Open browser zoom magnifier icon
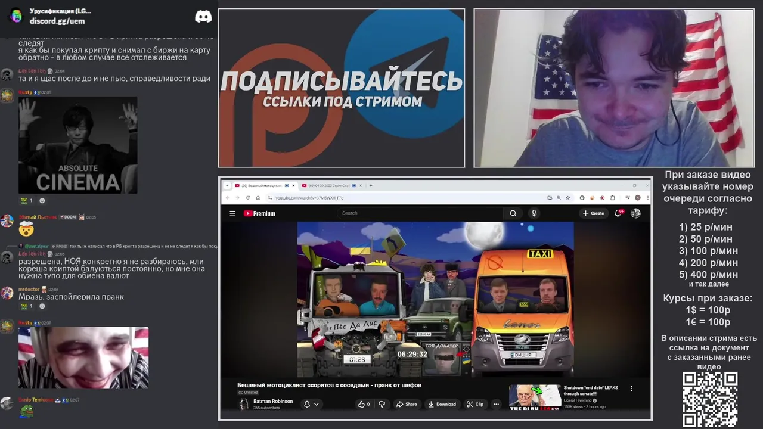 pyautogui.click(x=559, y=198)
